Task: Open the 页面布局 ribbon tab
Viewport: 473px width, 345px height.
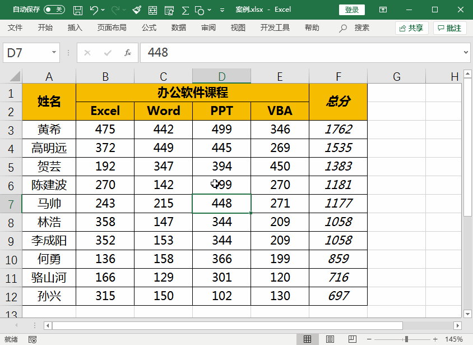Action: coord(112,28)
